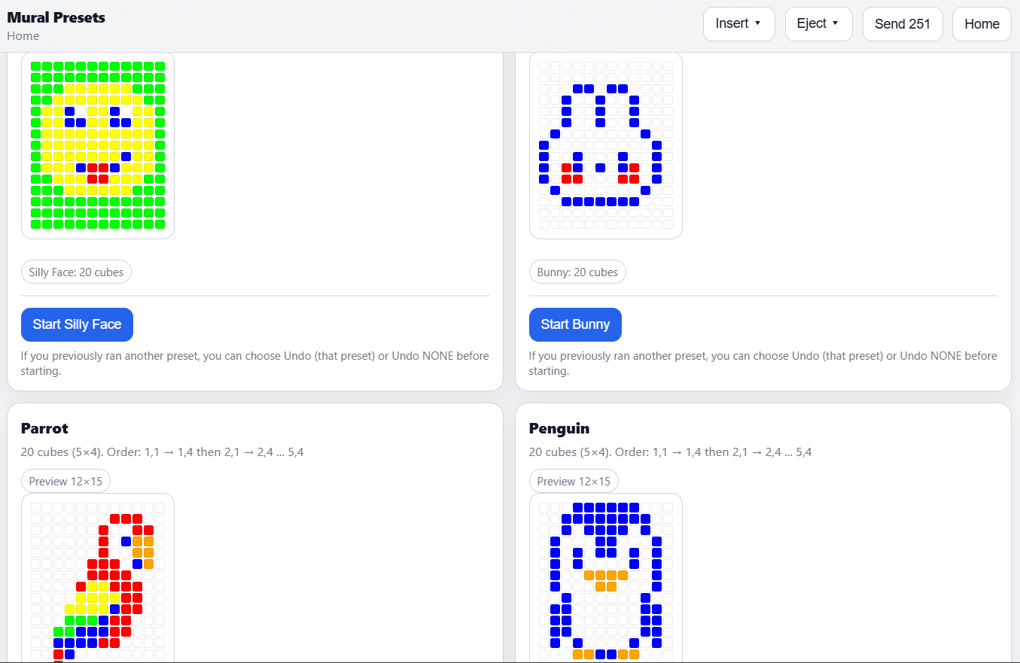
Task: Click the Silly Face preview grid
Action: [x=98, y=145]
